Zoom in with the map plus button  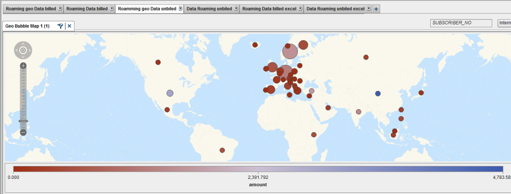(x=23, y=66)
